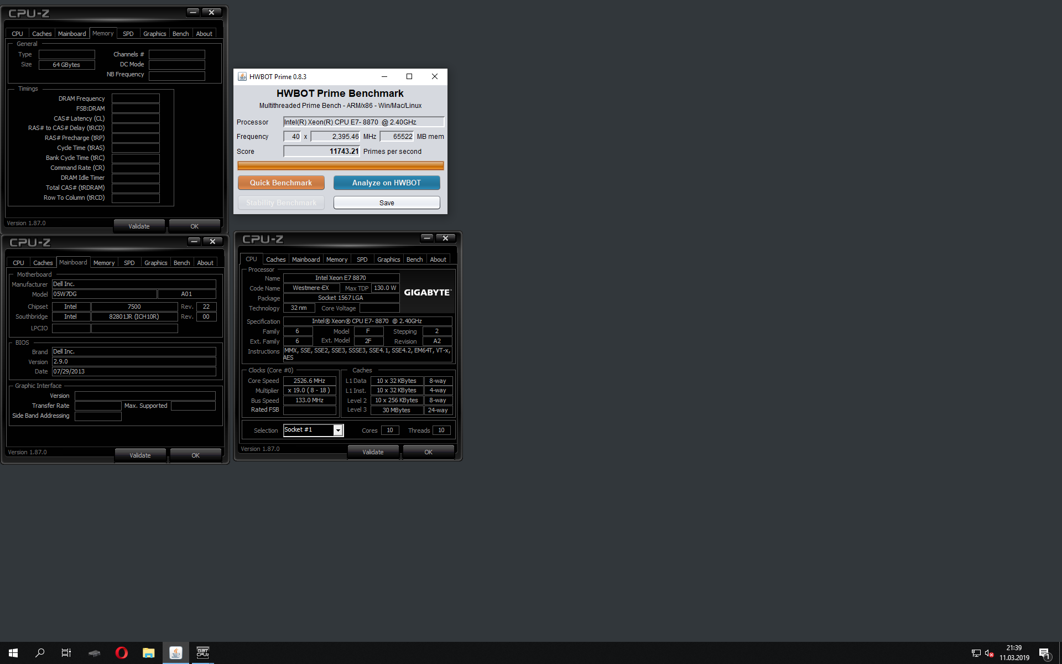Click OK in the Mainboard CPU-Z window

(x=196, y=455)
